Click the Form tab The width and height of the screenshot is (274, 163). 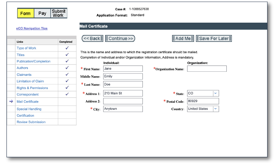click(x=26, y=13)
